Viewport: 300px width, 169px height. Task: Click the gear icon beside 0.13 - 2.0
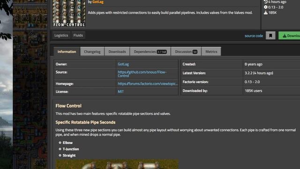click(x=266, y=7)
